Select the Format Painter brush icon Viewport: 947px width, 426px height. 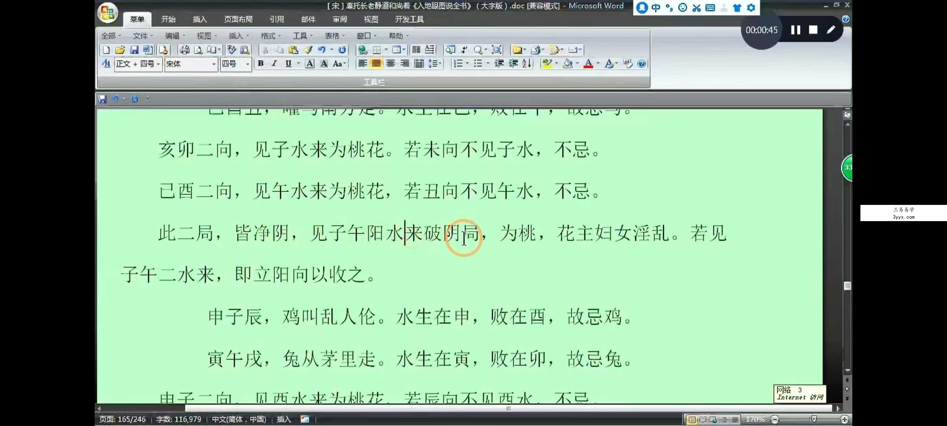point(308,50)
